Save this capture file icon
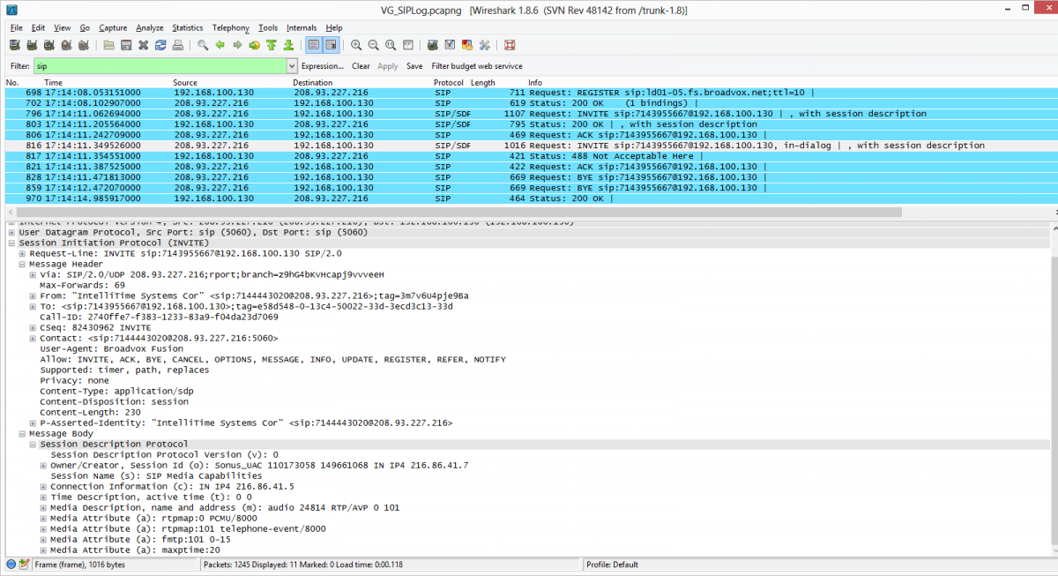The height and width of the screenshot is (576, 1058). [126, 45]
